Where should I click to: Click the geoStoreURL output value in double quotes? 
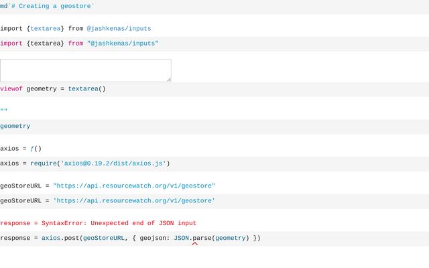click(x=134, y=186)
